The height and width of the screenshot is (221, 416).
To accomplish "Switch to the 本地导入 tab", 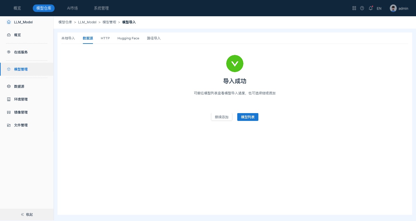I will [x=68, y=38].
